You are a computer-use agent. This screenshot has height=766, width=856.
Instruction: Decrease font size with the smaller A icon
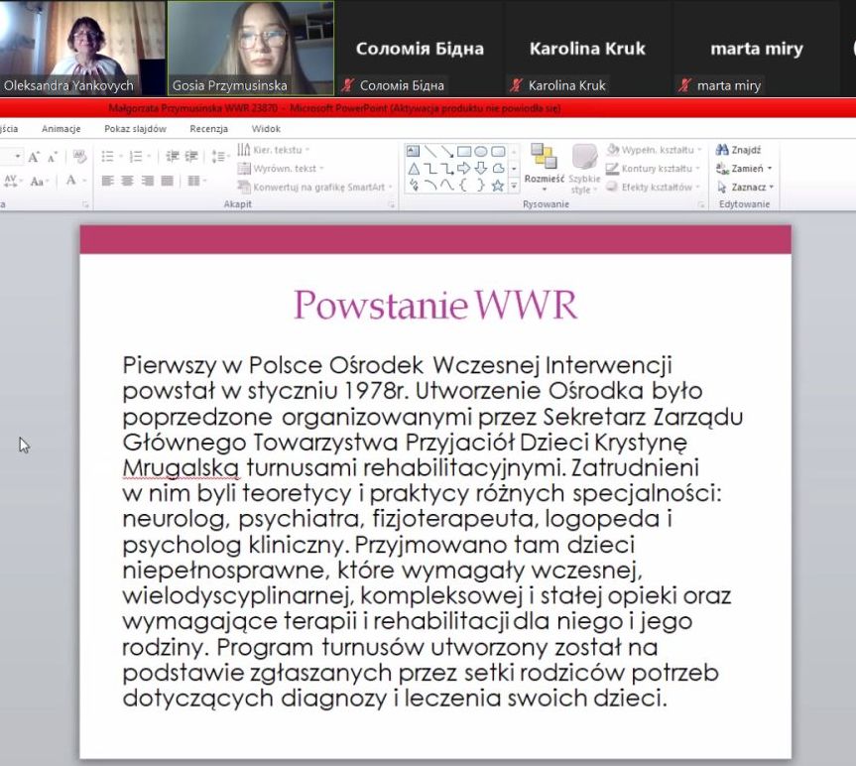click(53, 158)
